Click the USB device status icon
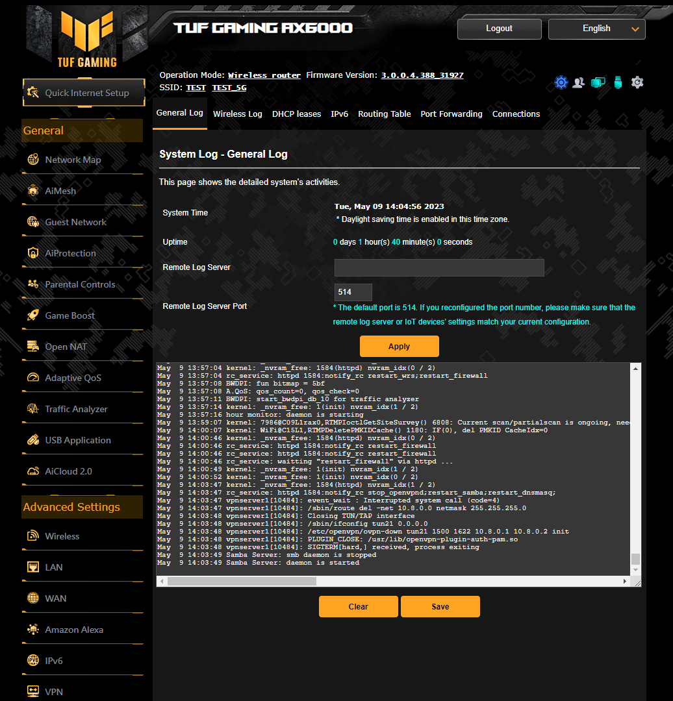Screen dimensions: 673x701 [618, 82]
